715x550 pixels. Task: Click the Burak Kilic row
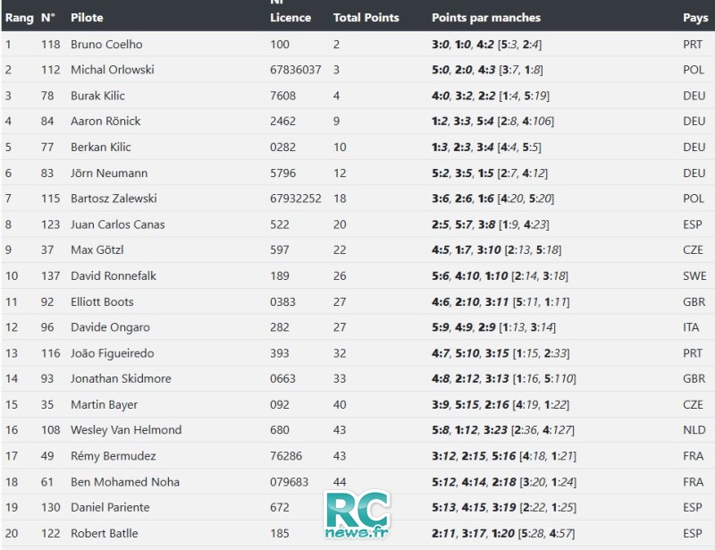(357, 96)
